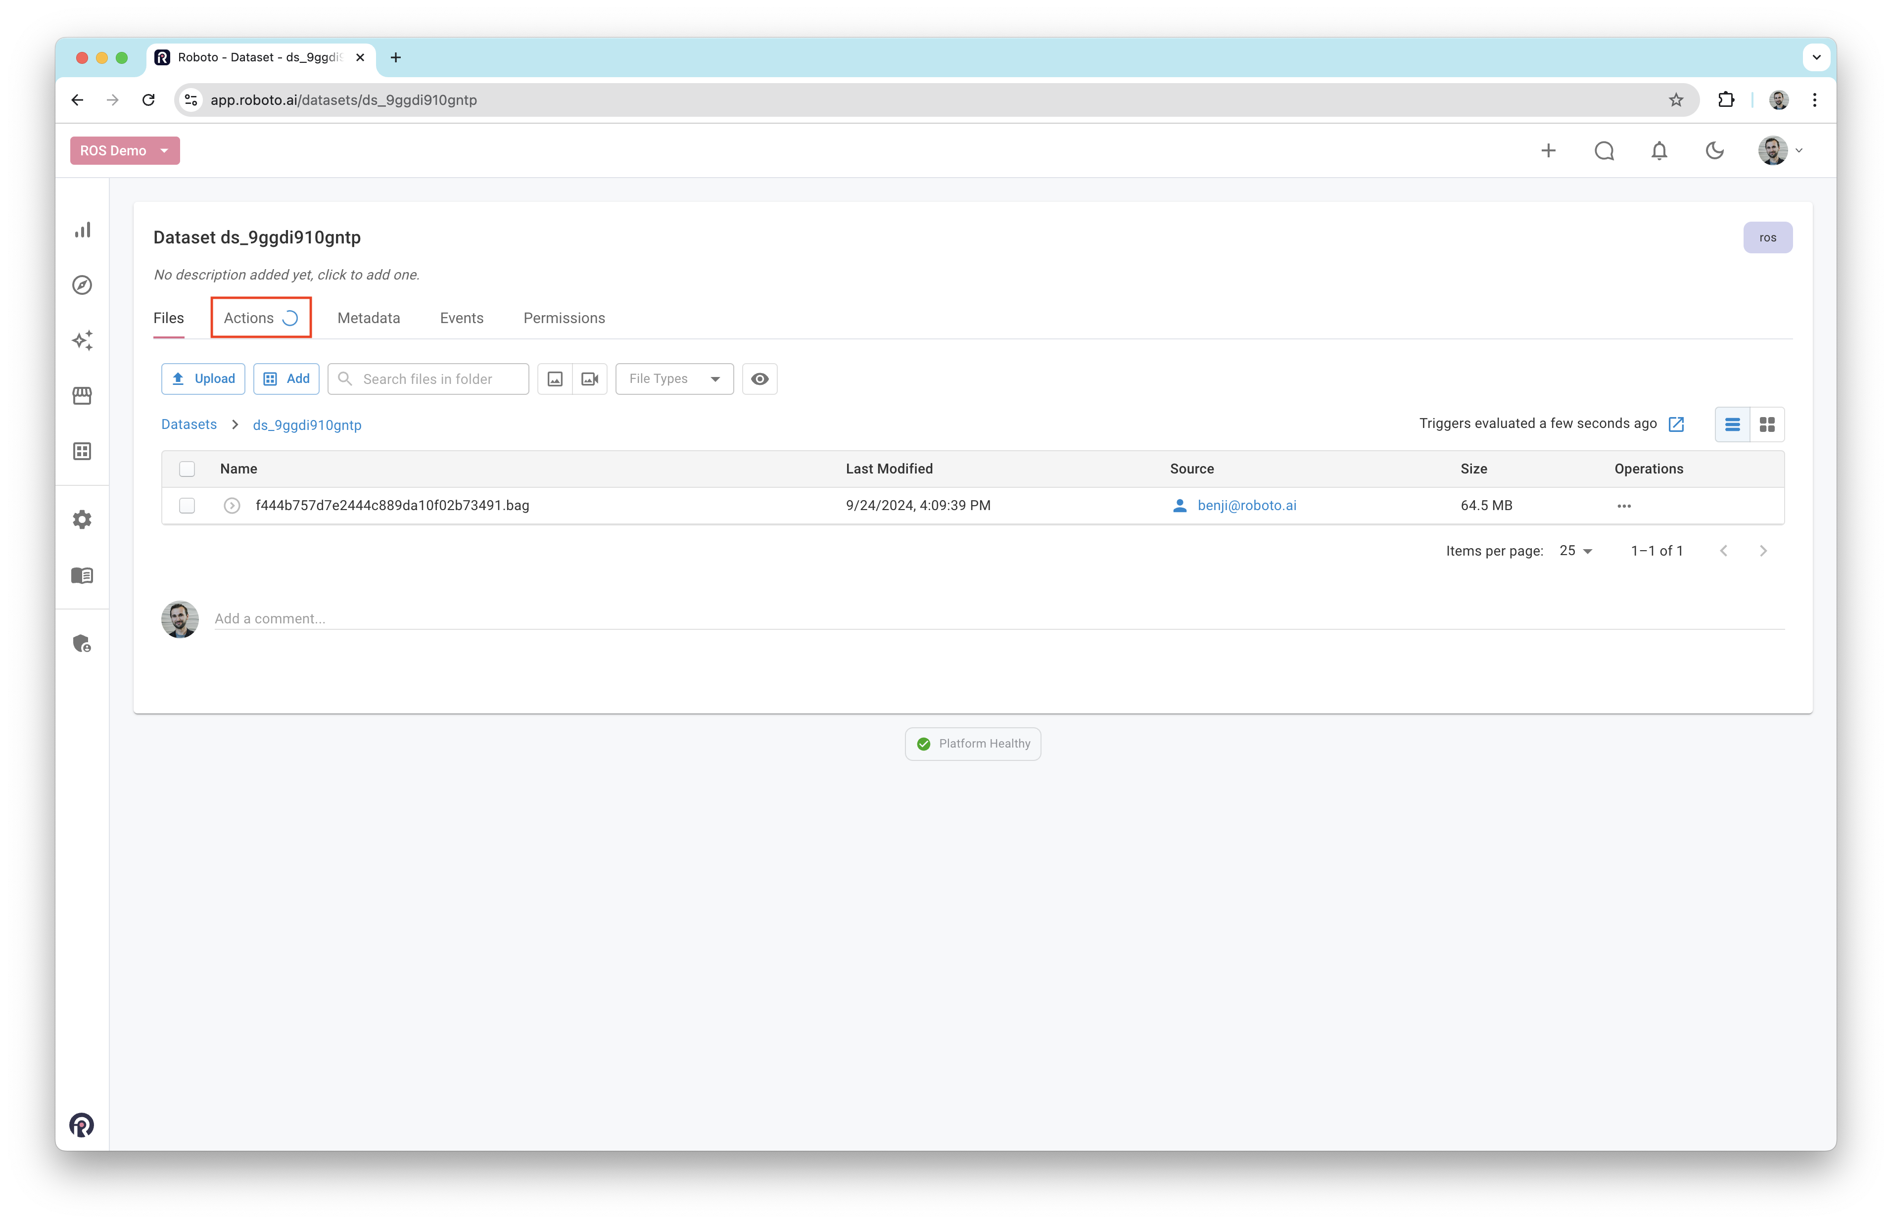Viewport: 1892px width, 1224px height.
Task: Change items per page dropdown
Action: 1575,551
